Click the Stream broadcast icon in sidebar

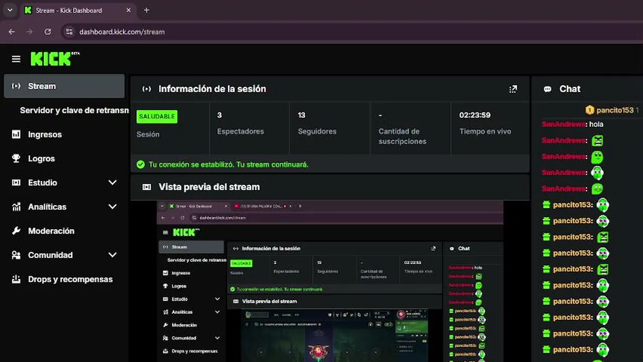[16, 86]
